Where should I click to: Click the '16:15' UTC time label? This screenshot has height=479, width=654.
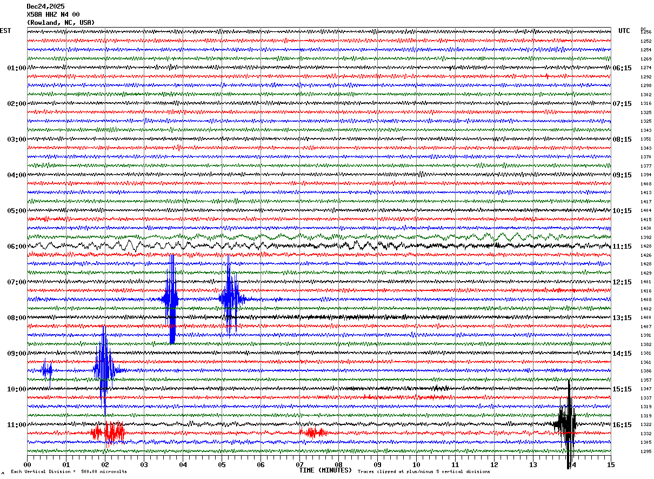pos(622,425)
